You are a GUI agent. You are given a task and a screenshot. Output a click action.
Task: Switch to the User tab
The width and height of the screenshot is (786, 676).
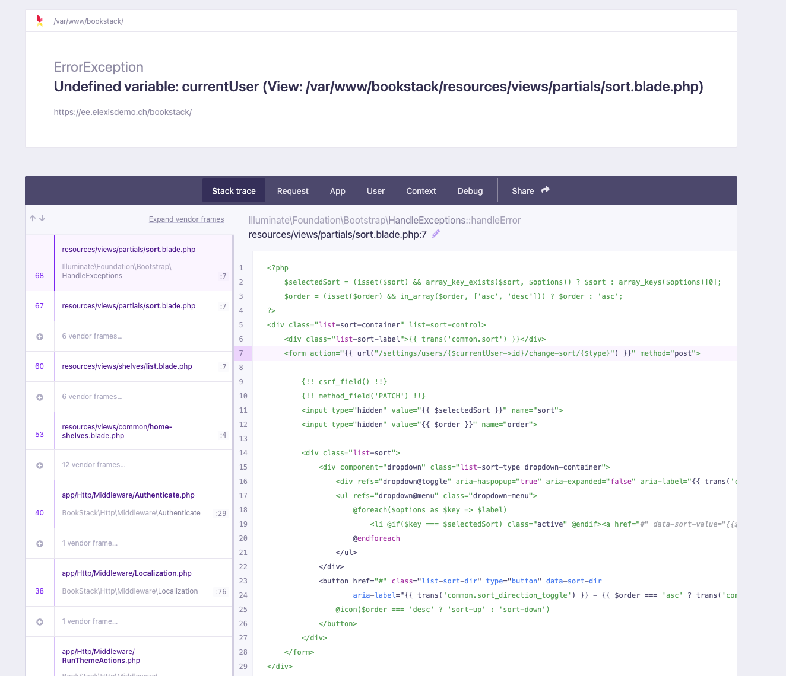click(375, 190)
